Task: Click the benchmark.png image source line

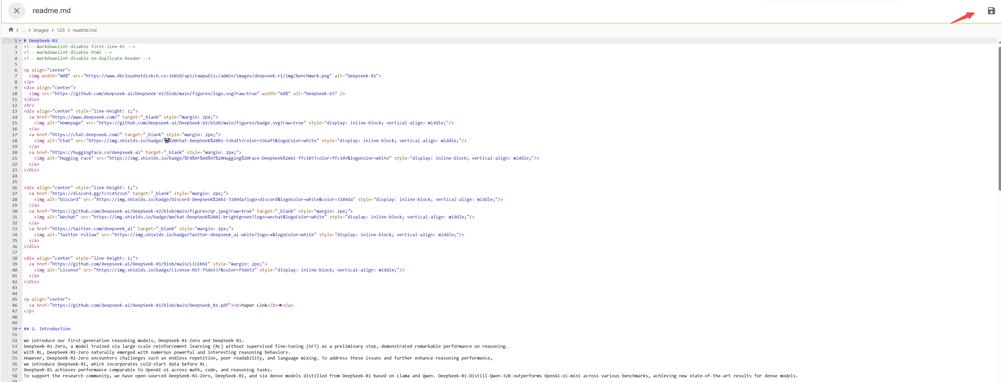Action: 205,76
